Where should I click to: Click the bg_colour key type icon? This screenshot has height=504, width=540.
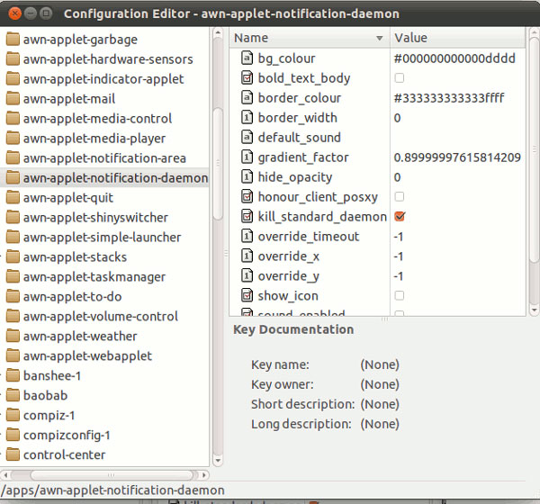[247, 58]
